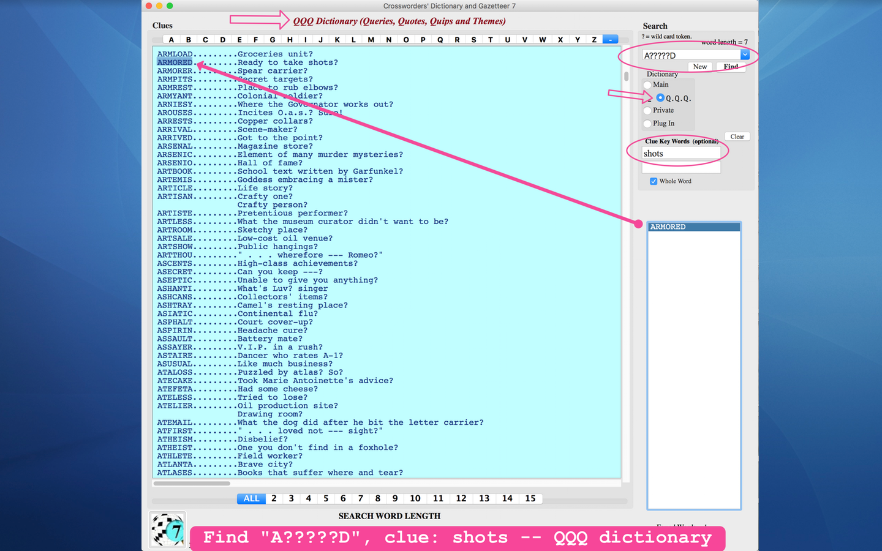Click the ATELIER Oil production site row

pos(247,406)
